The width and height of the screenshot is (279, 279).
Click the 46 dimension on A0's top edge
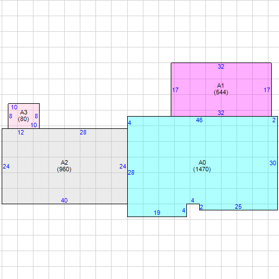tap(199, 120)
